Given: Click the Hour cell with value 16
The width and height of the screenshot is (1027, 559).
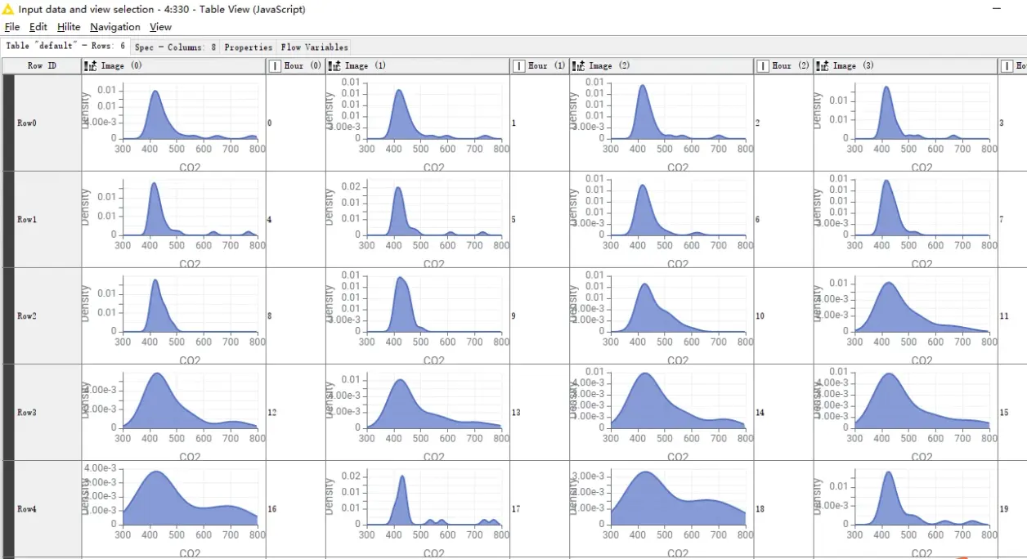Looking at the screenshot, I should (296, 508).
